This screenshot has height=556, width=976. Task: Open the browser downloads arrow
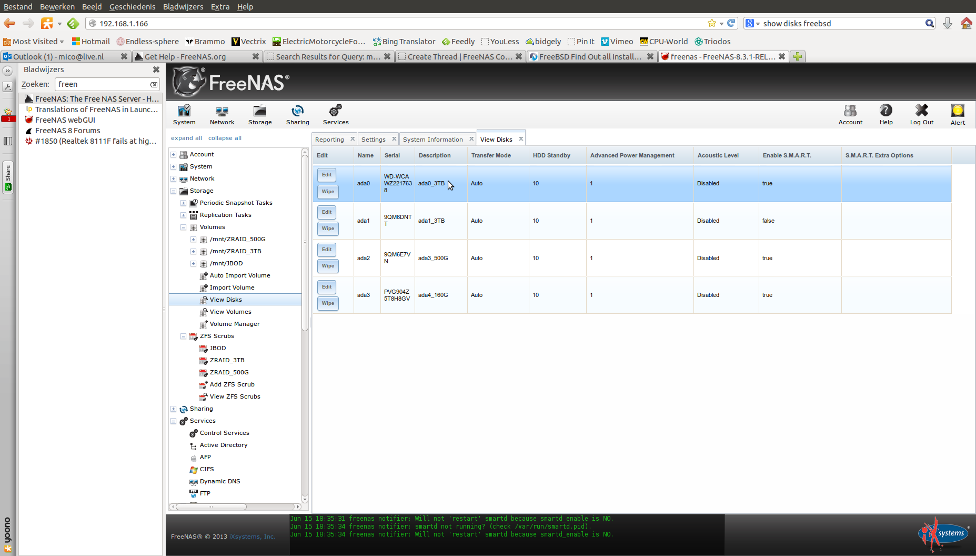click(948, 23)
